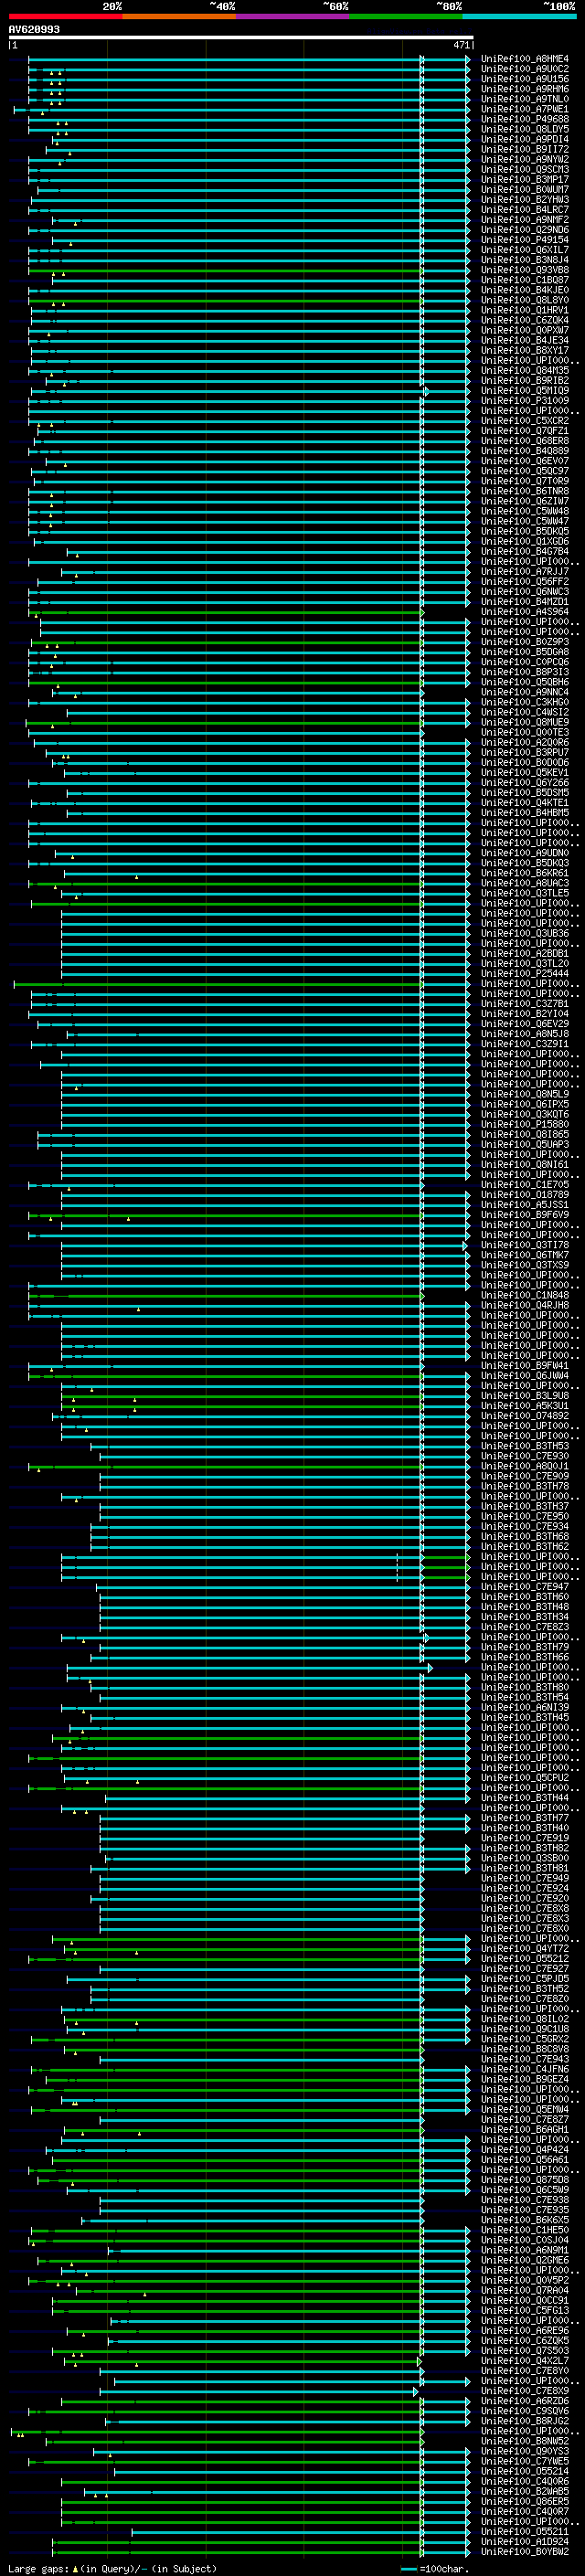The width and height of the screenshot is (585, 2576).
Task: Select hit label UniRef100_C1BQ87
Action: coord(524,280)
